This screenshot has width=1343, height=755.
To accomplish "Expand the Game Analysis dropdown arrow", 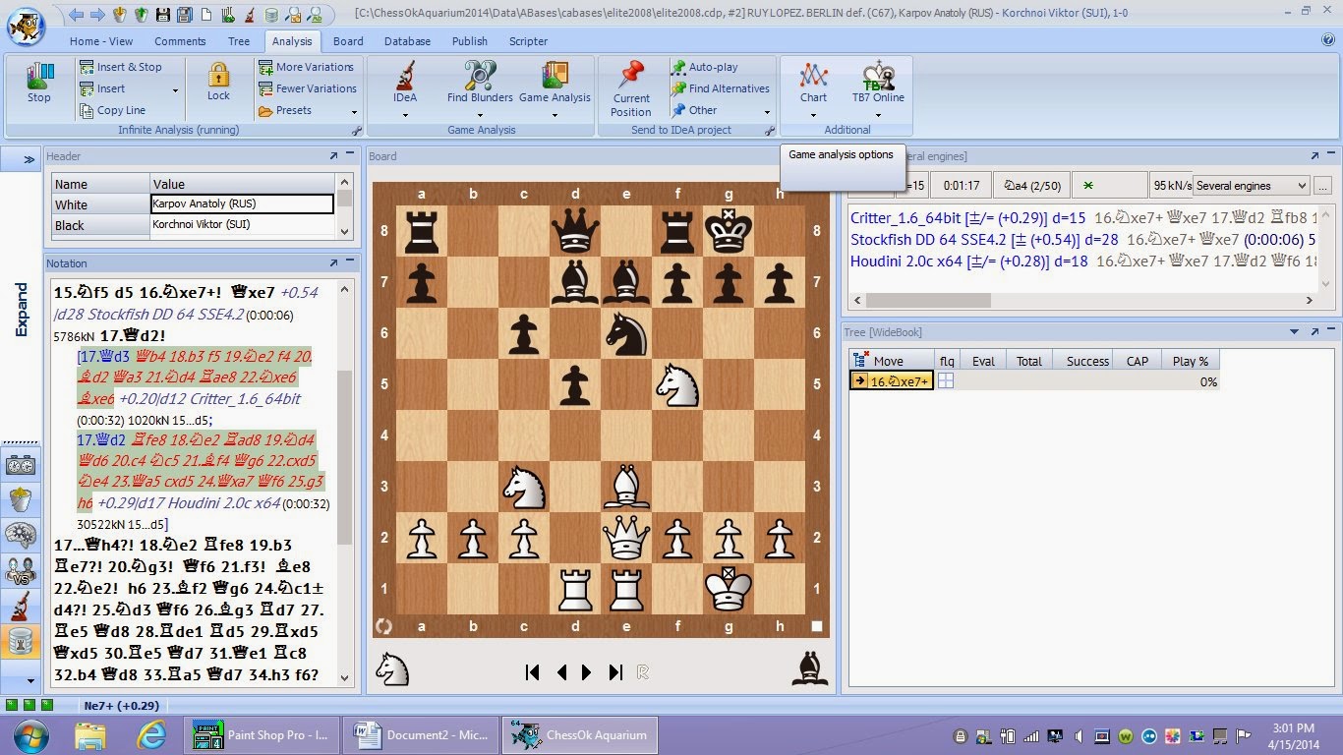I will pos(555,114).
